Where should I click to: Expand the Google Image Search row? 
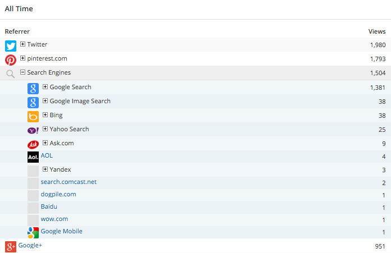pos(46,101)
